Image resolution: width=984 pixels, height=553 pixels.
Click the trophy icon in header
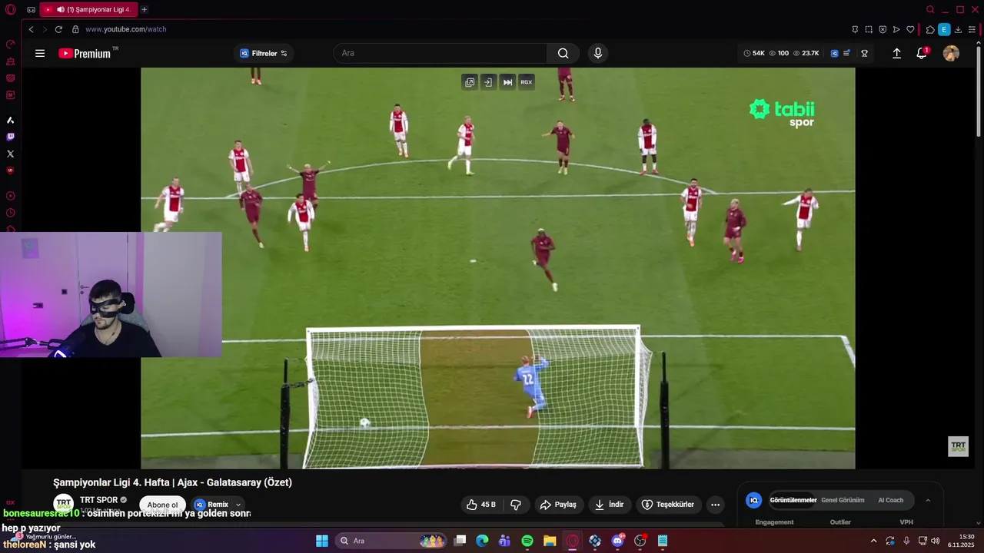point(864,53)
